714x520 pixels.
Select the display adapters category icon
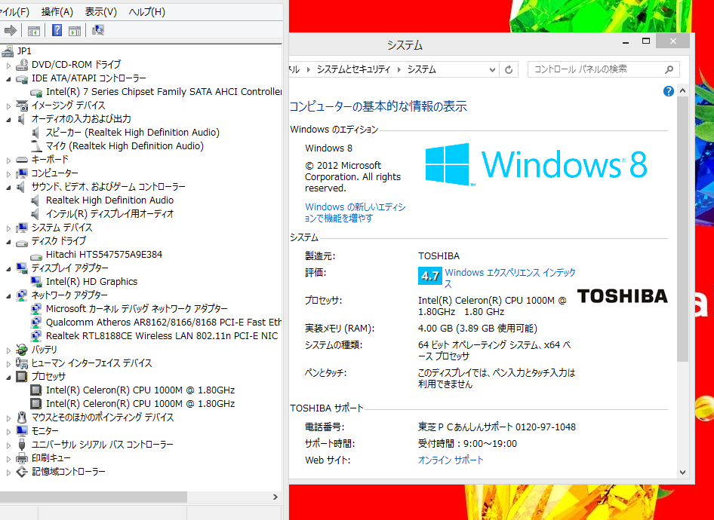(x=22, y=268)
